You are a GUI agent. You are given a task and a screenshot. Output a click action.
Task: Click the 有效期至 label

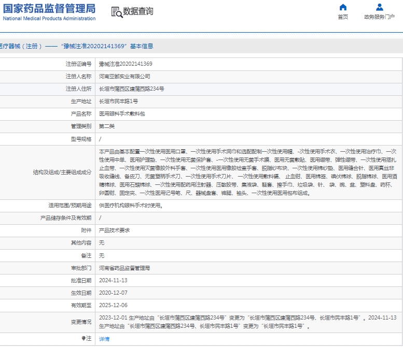pyautogui.click(x=81, y=306)
